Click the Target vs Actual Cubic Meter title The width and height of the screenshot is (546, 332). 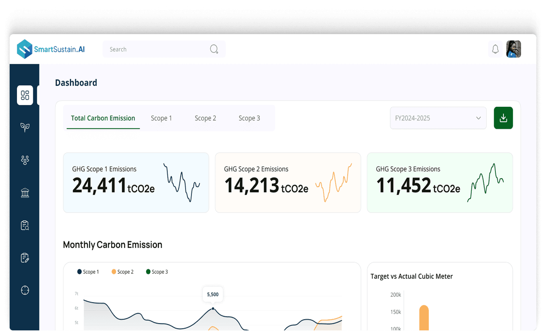pyautogui.click(x=412, y=276)
